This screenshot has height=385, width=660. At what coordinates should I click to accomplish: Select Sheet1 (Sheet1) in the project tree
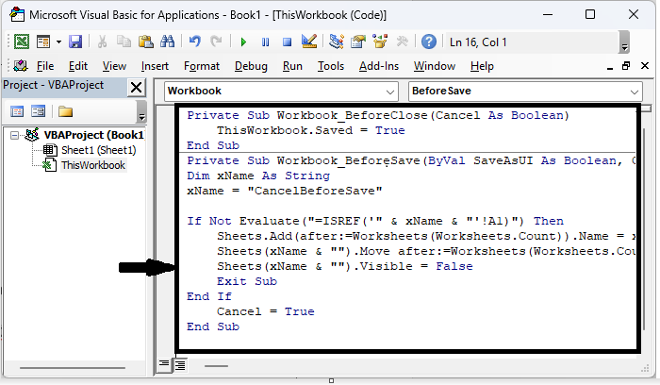click(98, 150)
